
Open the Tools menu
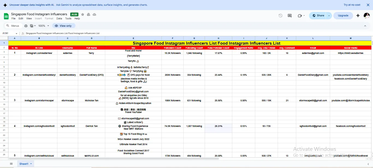(68, 19)
